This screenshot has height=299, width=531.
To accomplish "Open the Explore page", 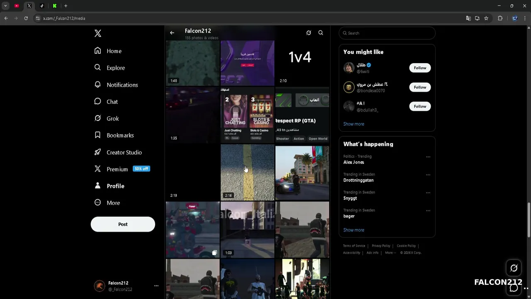I will point(110,68).
